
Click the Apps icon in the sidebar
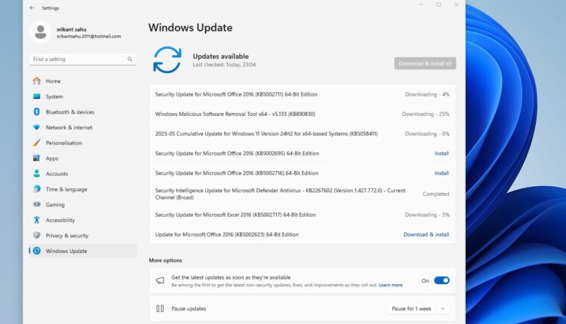[36, 157]
